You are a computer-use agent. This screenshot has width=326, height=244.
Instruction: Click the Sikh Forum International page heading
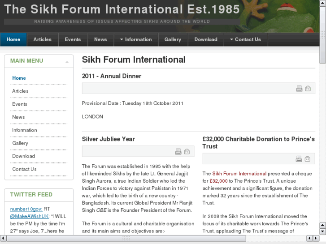134,60
